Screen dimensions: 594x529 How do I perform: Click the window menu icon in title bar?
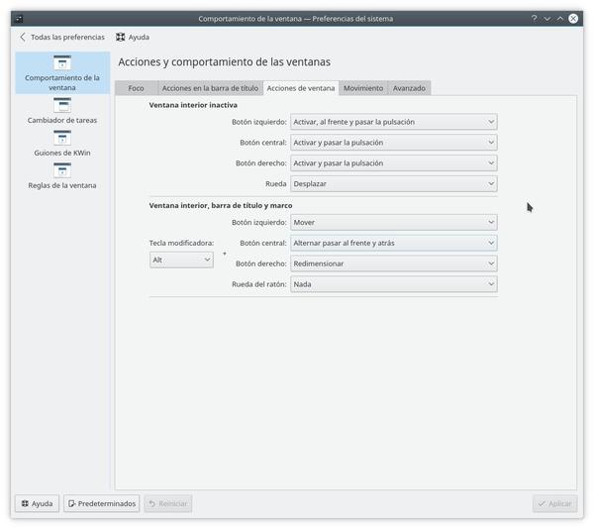click(x=18, y=18)
